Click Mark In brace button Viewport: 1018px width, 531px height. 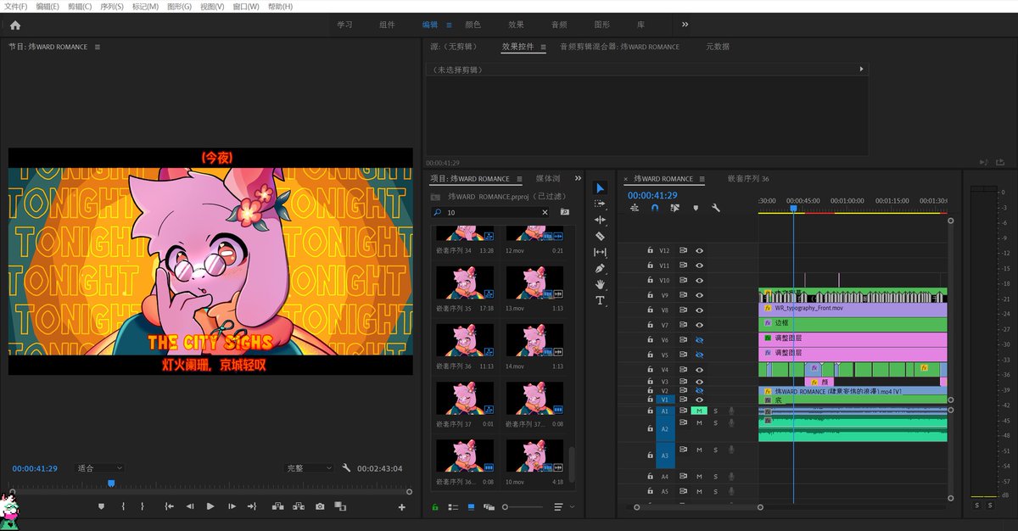point(123,506)
